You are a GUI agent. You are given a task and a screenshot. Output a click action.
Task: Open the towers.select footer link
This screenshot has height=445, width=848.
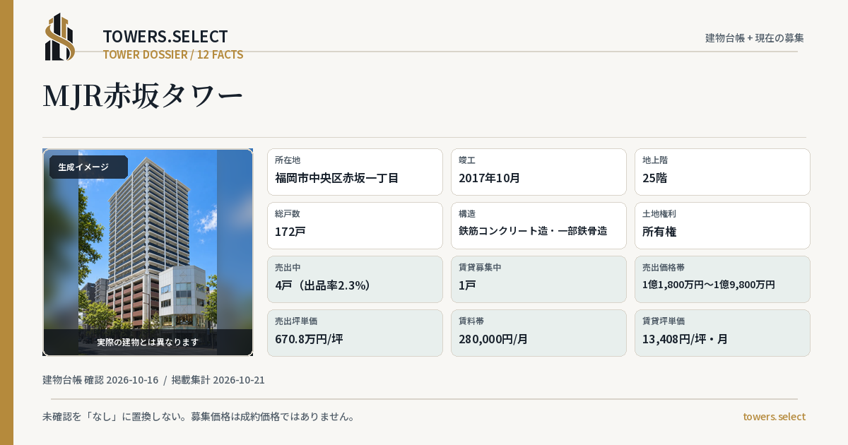coord(774,417)
